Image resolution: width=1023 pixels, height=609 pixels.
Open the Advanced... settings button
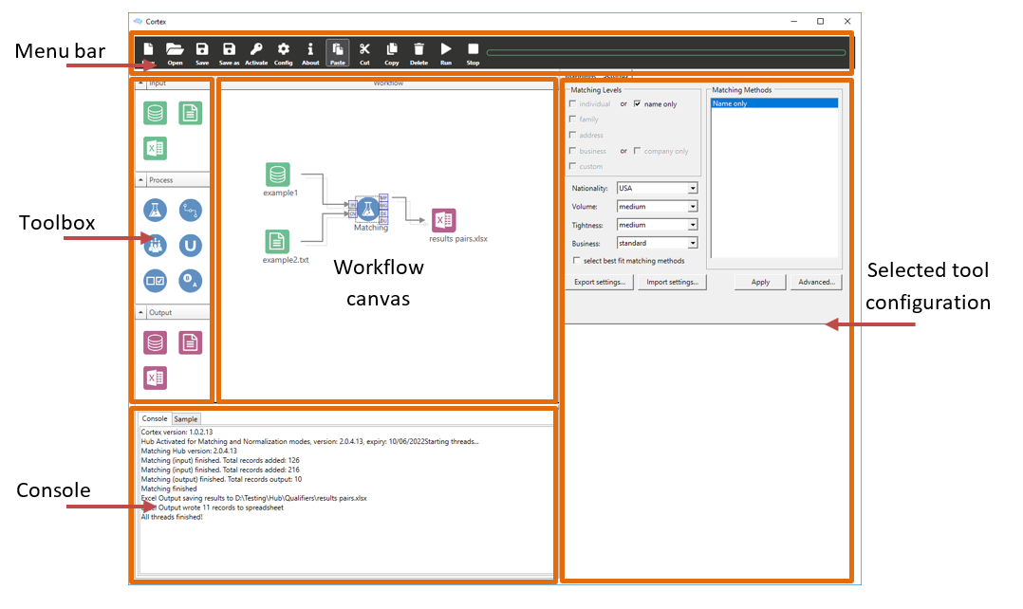(x=816, y=283)
